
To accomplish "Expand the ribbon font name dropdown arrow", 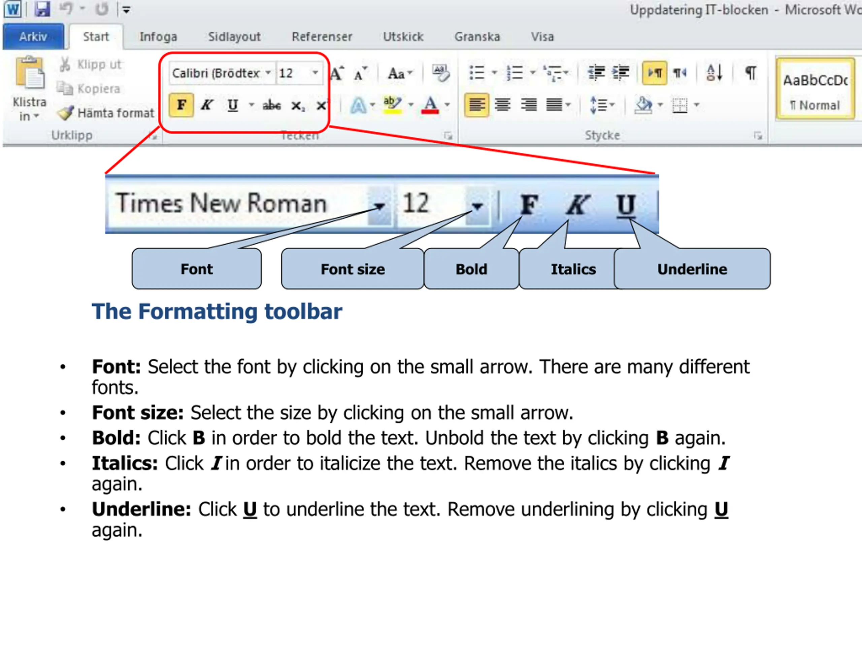I will 268,73.
